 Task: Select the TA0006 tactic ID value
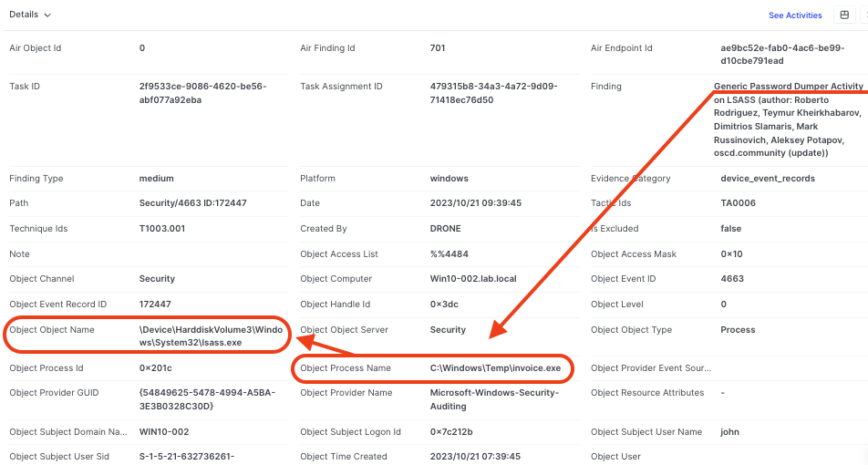(x=740, y=203)
